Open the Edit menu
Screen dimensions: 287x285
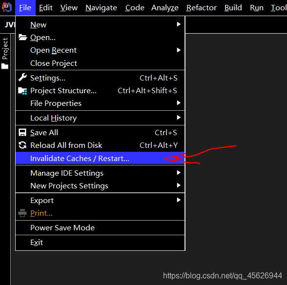tap(46, 8)
